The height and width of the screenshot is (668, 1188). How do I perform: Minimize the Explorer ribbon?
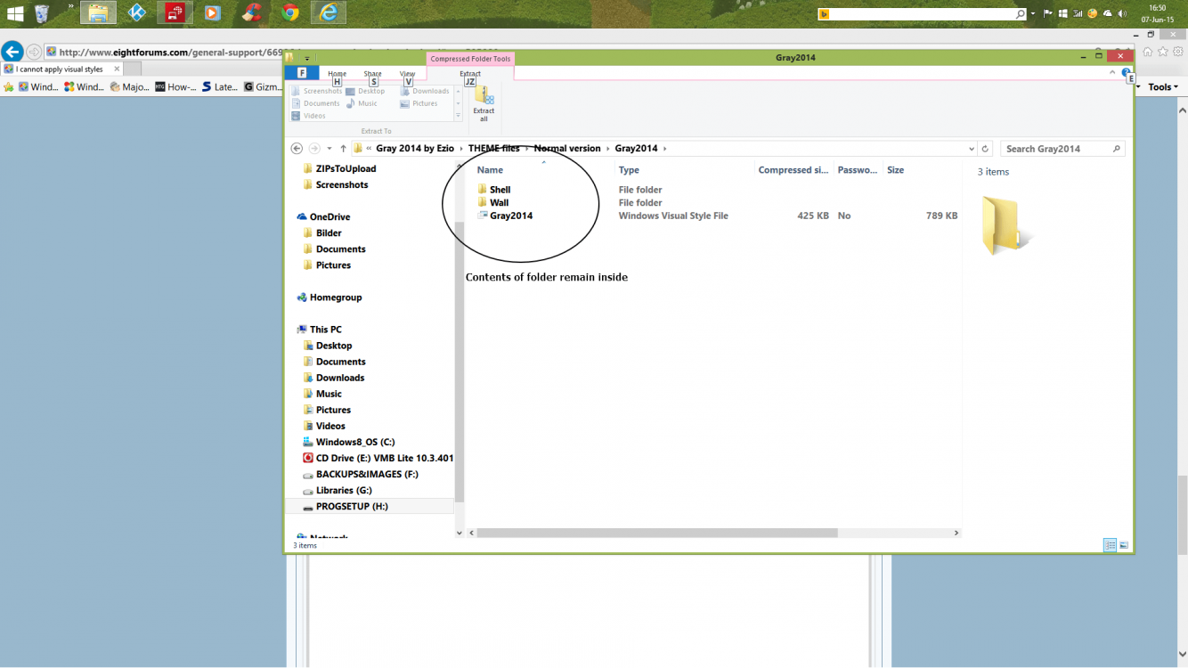[x=1114, y=73]
